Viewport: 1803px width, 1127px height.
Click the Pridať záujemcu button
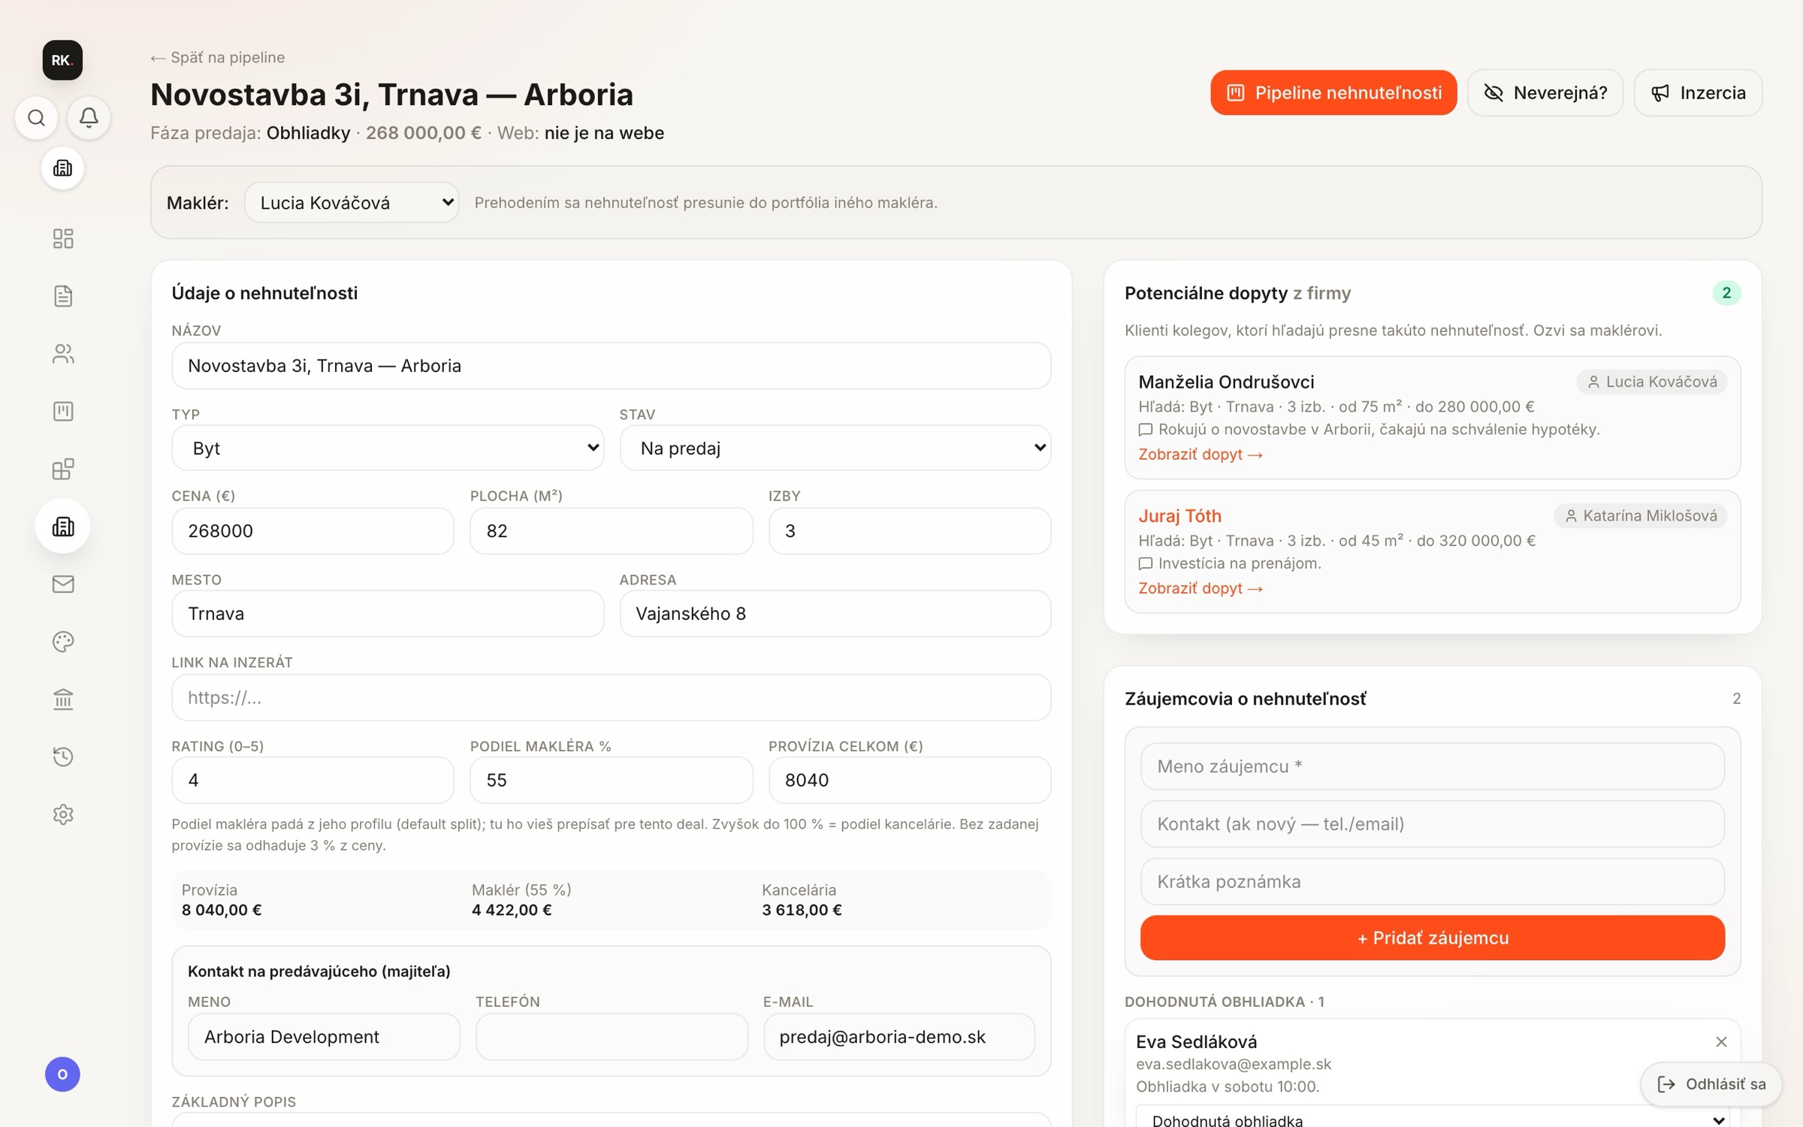click(1432, 938)
